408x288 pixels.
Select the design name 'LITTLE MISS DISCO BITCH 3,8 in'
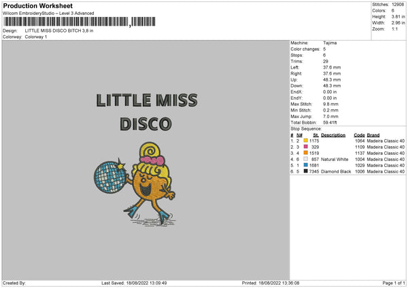pos(59,31)
